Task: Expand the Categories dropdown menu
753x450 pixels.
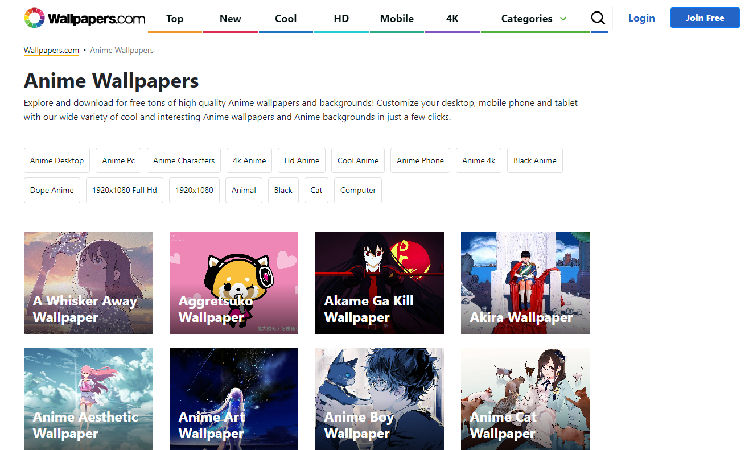Action: (534, 19)
